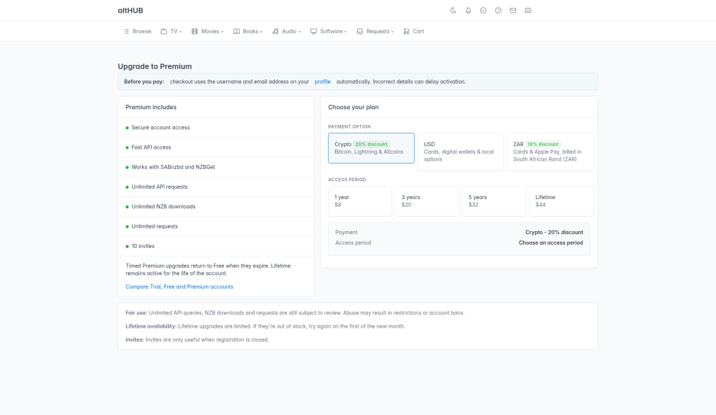
Task: Click "Unlimited requests" feature row
Action: point(216,226)
